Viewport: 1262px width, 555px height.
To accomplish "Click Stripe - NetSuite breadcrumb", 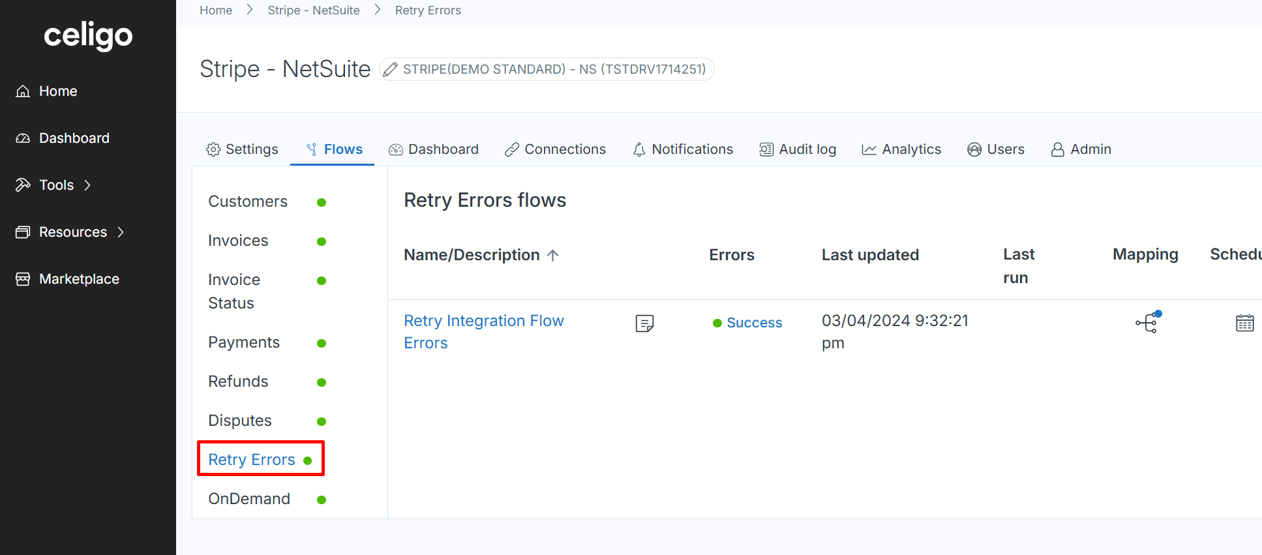I will click(314, 10).
